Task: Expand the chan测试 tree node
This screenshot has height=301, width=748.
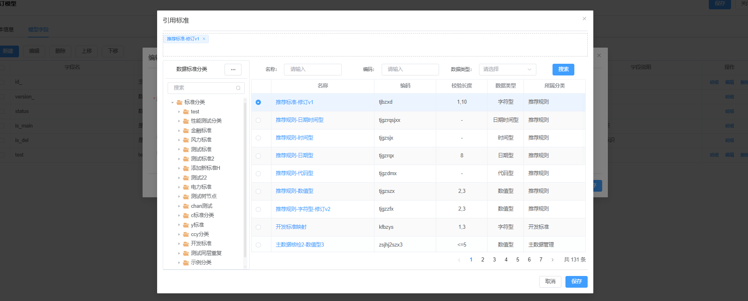Action: [x=179, y=206]
